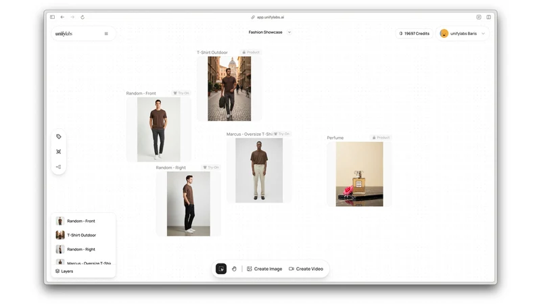Select the Random - Front layer row
The height and width of the screenshot is (304, 541).
click(x=83, y=221)
